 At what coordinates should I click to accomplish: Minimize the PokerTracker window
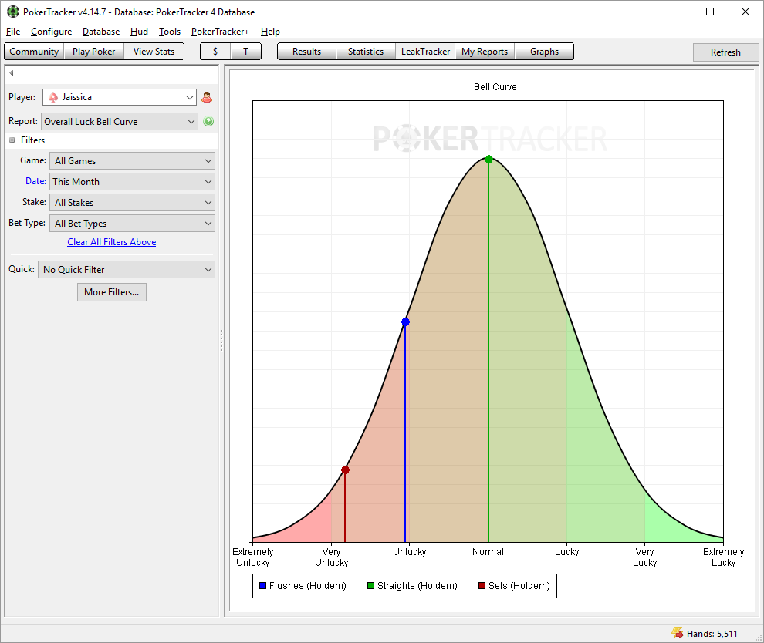(x=675, y=12)
